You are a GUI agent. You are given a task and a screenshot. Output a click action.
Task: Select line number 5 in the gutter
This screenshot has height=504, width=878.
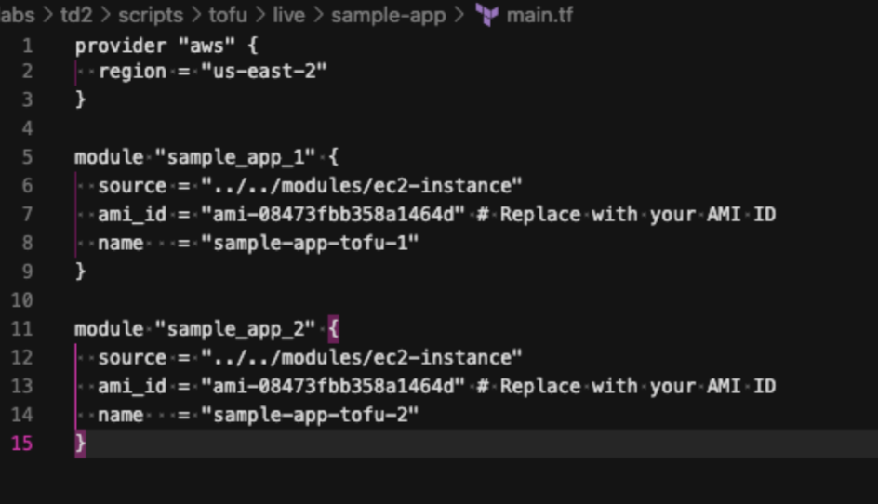[x=27, y=156]
